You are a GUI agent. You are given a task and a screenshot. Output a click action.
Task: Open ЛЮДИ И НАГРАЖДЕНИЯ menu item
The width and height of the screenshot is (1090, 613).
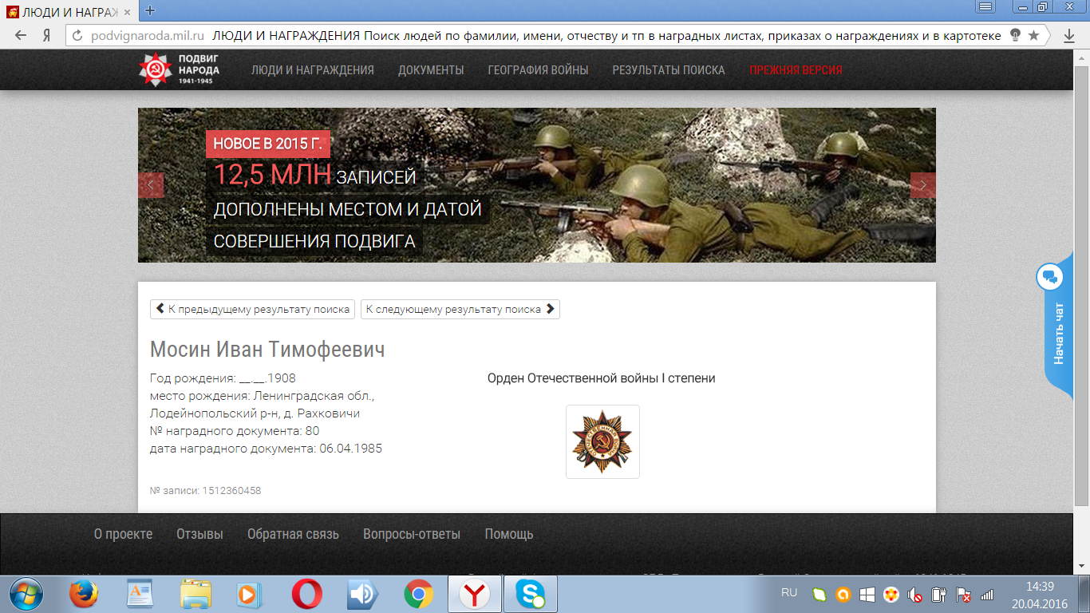click(x=313, y=70)
